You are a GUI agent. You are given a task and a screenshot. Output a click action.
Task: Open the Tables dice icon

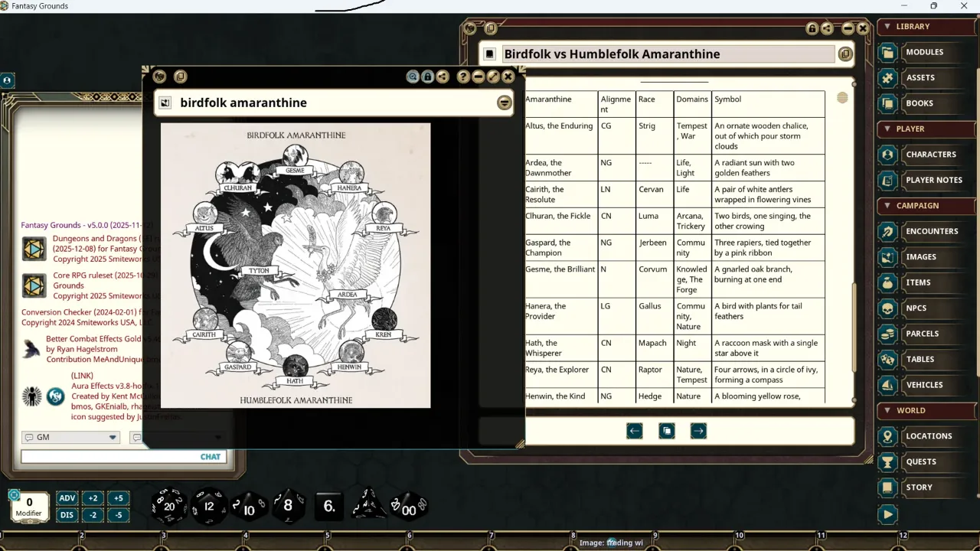[x=887, y=360]
